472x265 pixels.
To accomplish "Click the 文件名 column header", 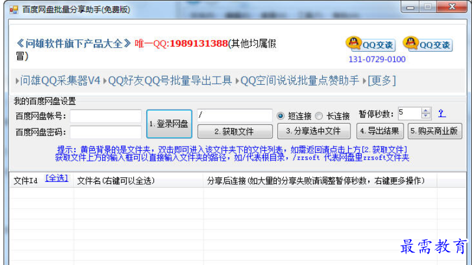I will tap(139, 180).
